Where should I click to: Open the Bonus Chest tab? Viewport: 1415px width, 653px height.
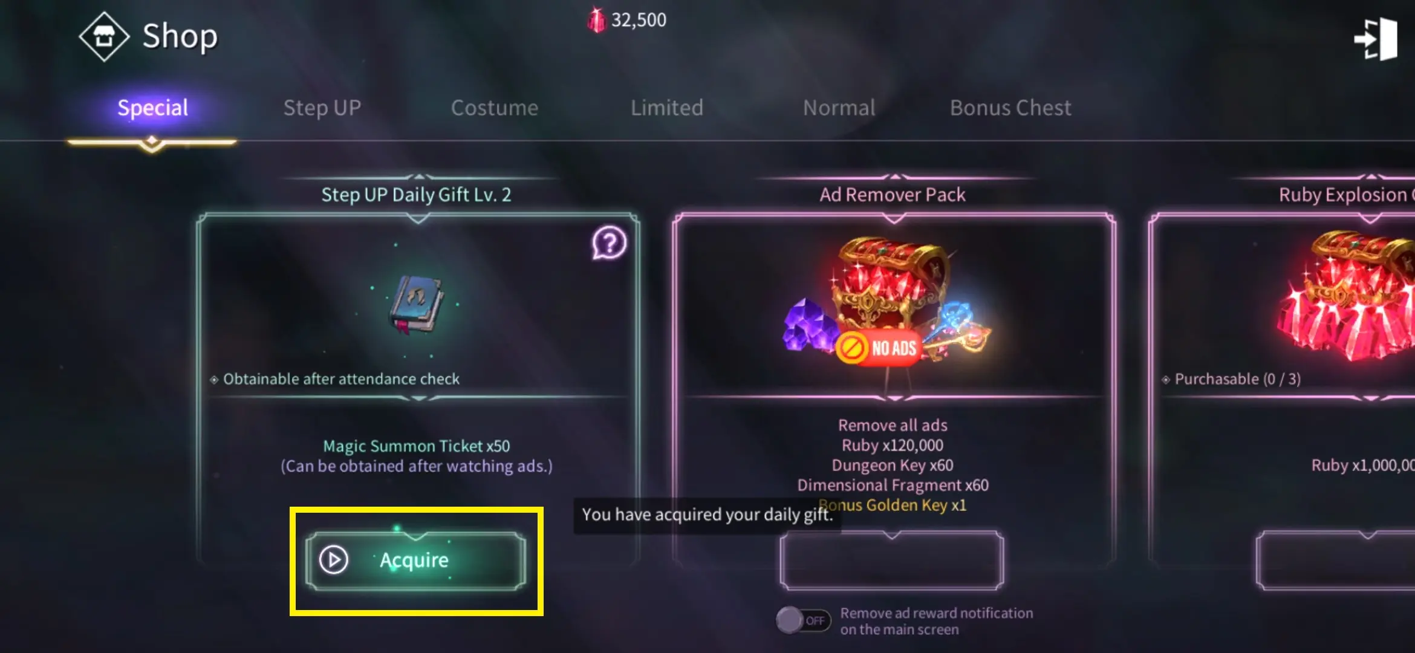[x=1010, y=108]
